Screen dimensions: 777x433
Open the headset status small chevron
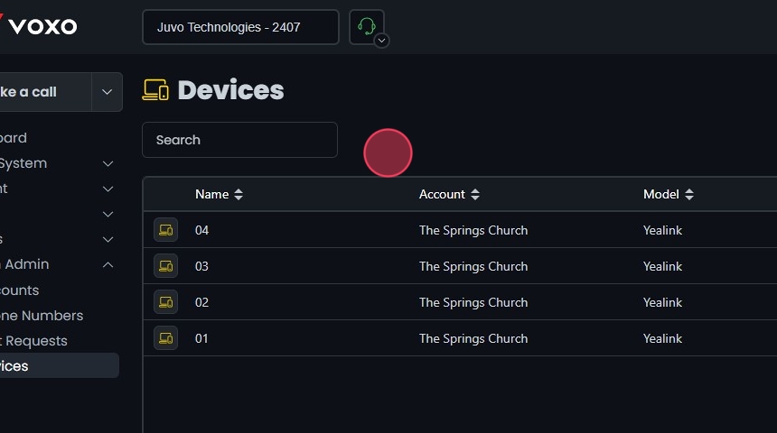382,41
